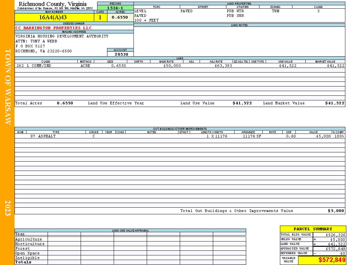Click length x width 1 X 11176
Viewport: 347px width, 265px height.
pos(217,136)
